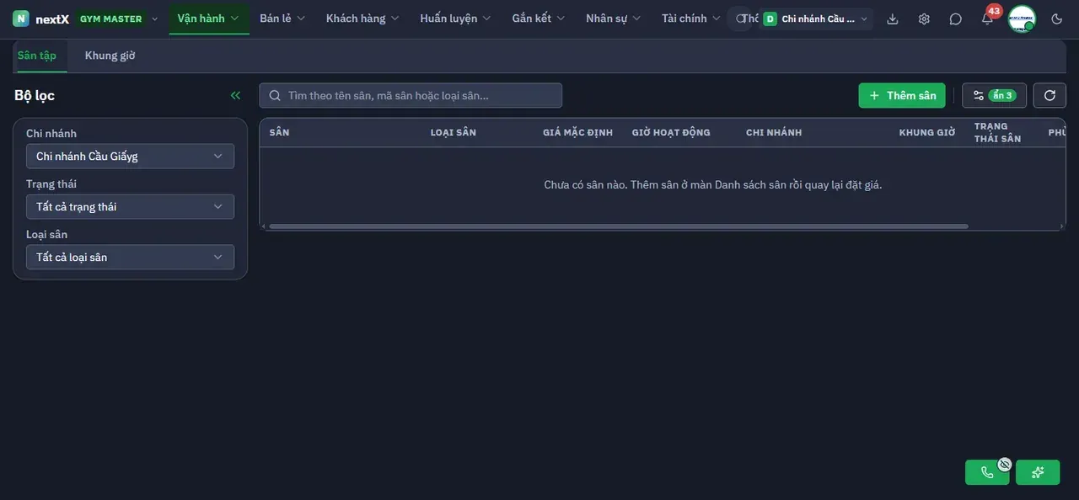
Task: Open settings via the gear icon
Action: [x=924, y=19]
